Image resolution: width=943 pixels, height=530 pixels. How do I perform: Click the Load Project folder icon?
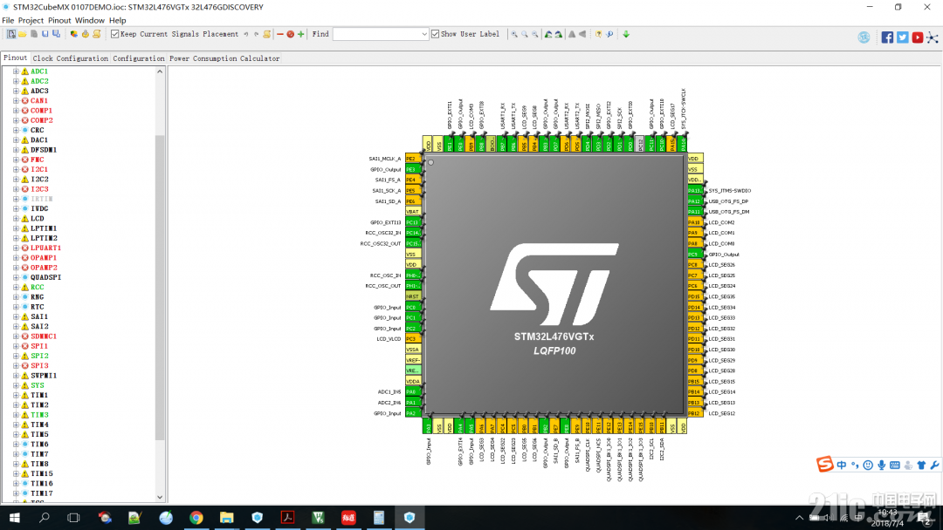[22, 34]
